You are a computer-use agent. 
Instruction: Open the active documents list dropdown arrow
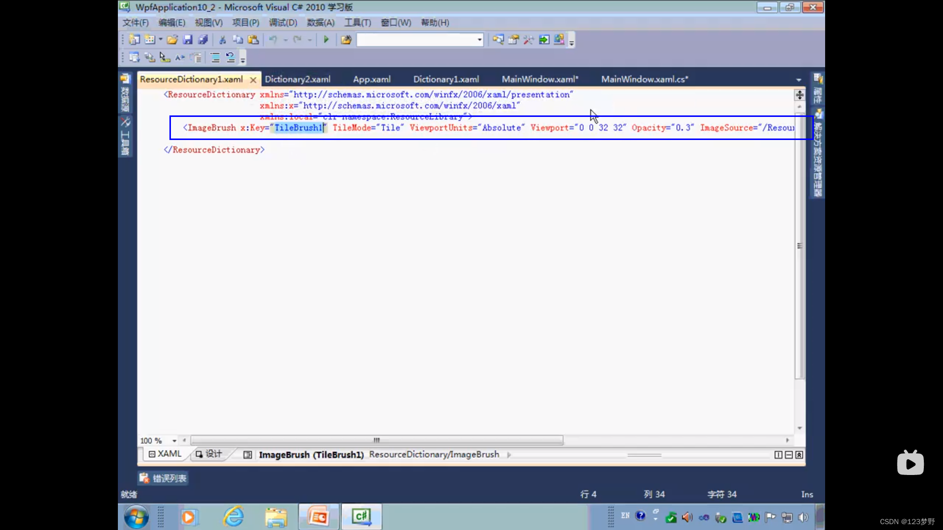click(799, 80)
